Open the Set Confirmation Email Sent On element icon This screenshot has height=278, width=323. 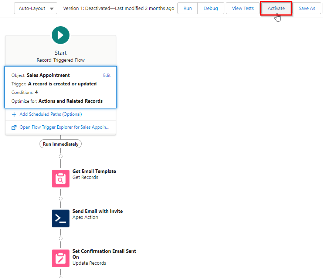(x=60, y=258)
